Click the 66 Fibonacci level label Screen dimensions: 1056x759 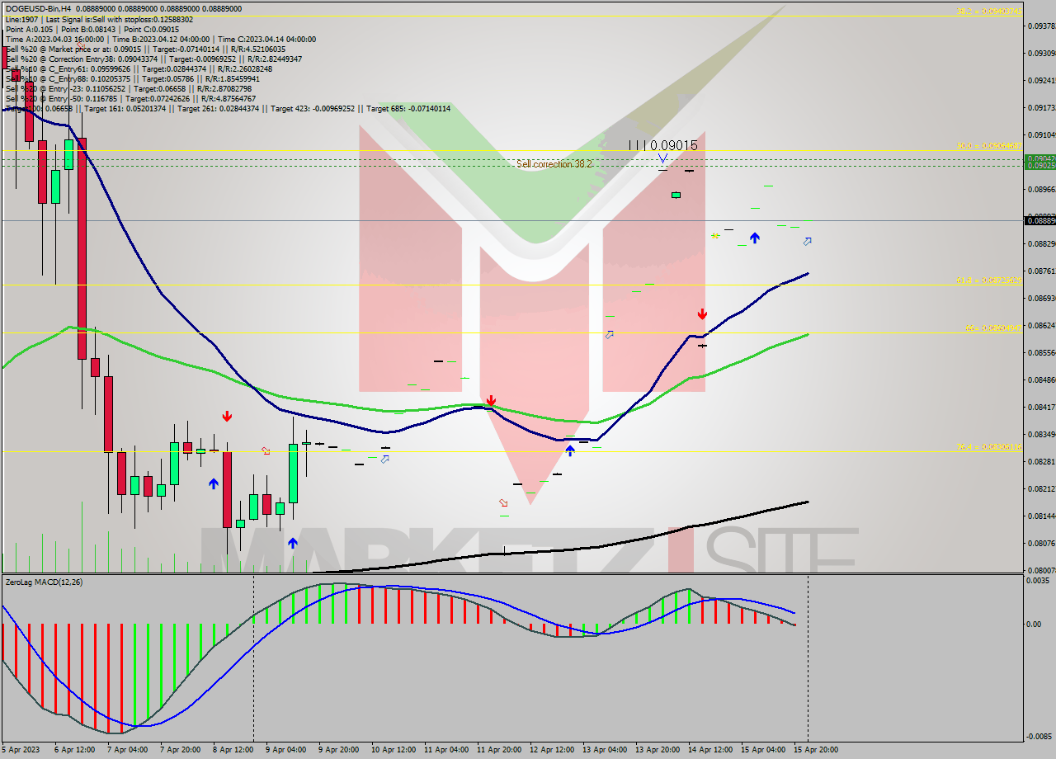[x=993, y=328]
